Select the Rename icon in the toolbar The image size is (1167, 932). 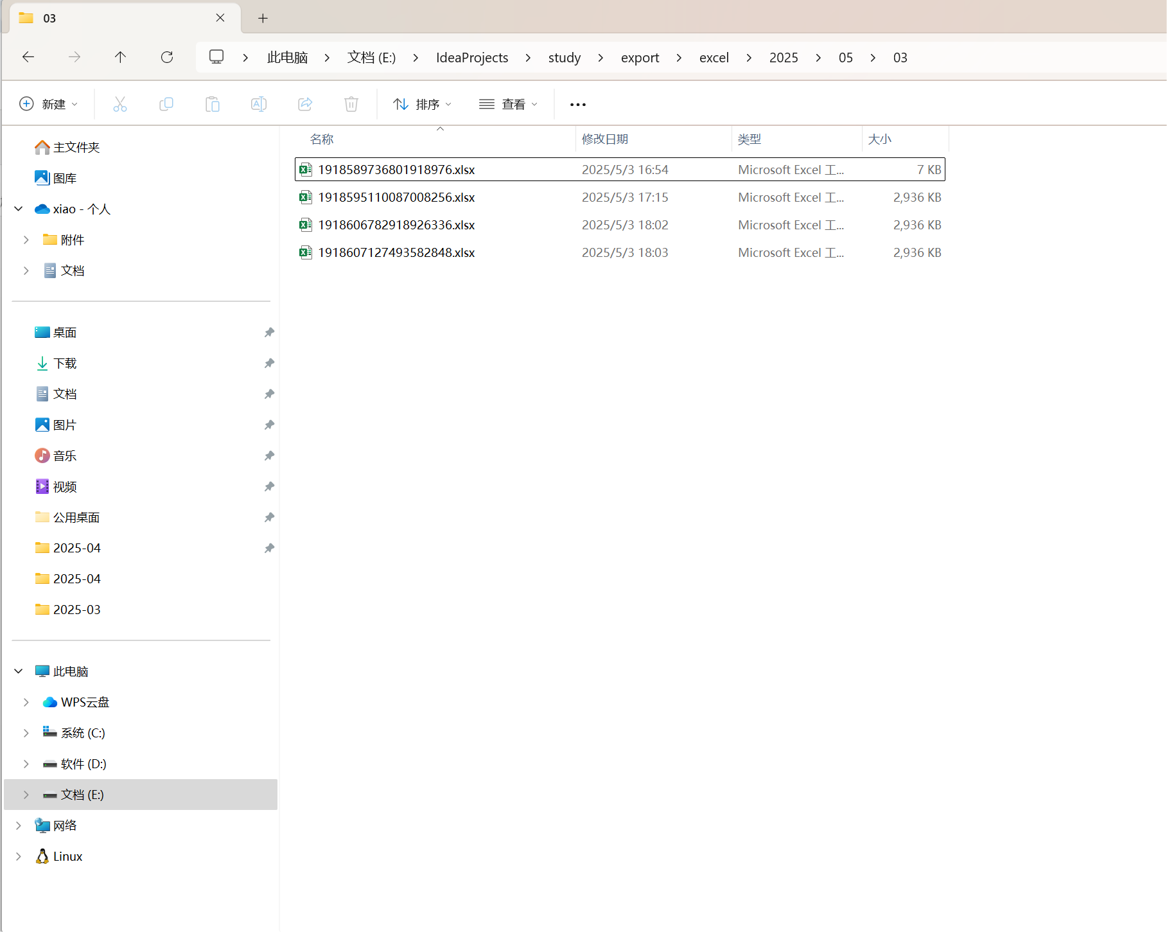[259, 103]
